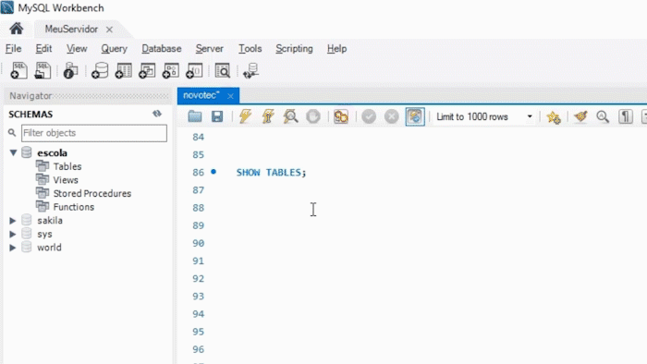Image resolution: width=647 pixels, height=364 pixels.
Task: Toggle invisible characters pilcrow icon
Action: coord(626,116)
